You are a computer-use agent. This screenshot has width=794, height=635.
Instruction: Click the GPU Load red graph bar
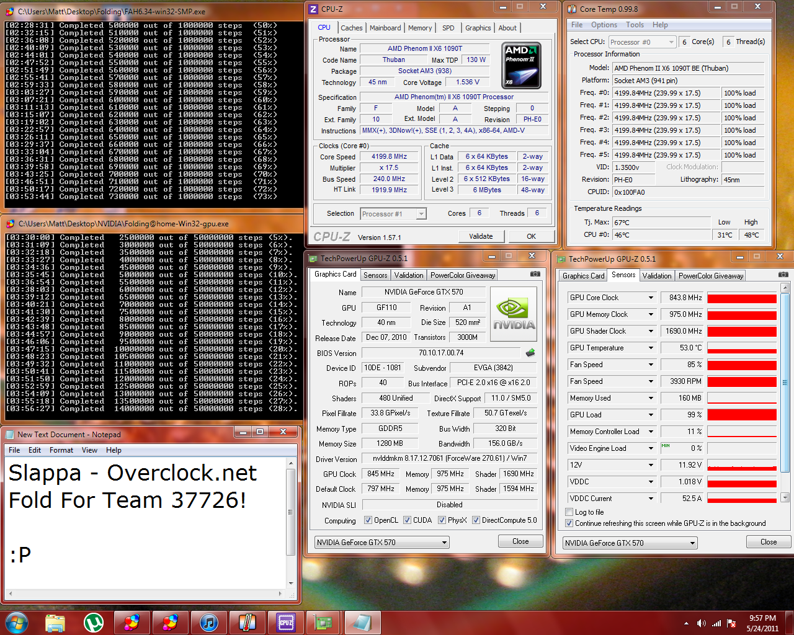pyautogui.click(x=742, y=415)
